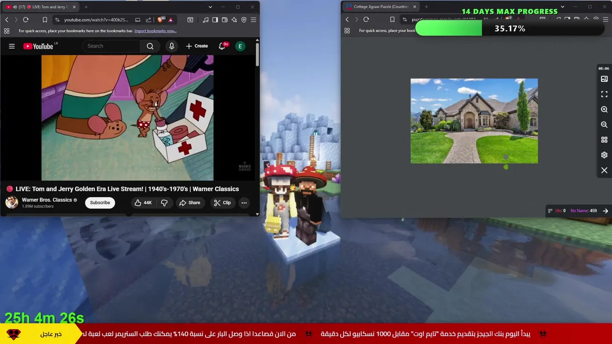Open the YouTube Create button
The width and height of the screenshot is (612, 344).
(x=197, y=46)
